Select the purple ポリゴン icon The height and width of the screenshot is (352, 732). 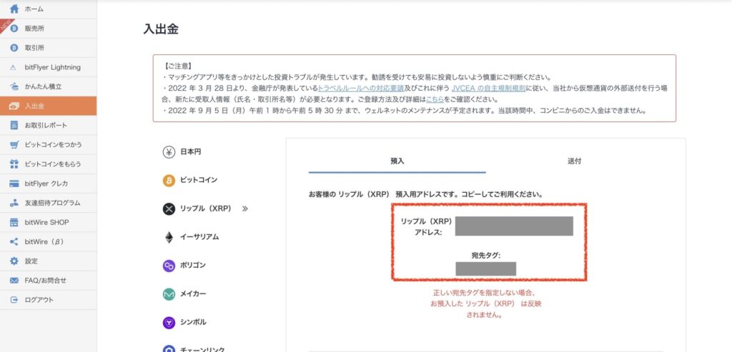pos(169,266)
